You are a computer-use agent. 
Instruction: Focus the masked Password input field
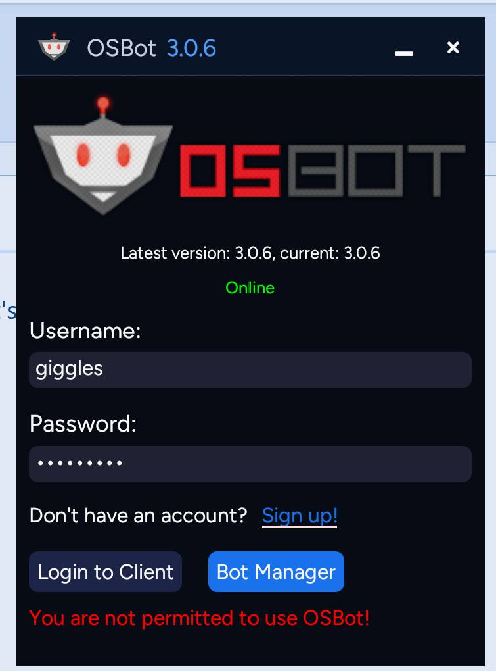[x=250, y=464]
